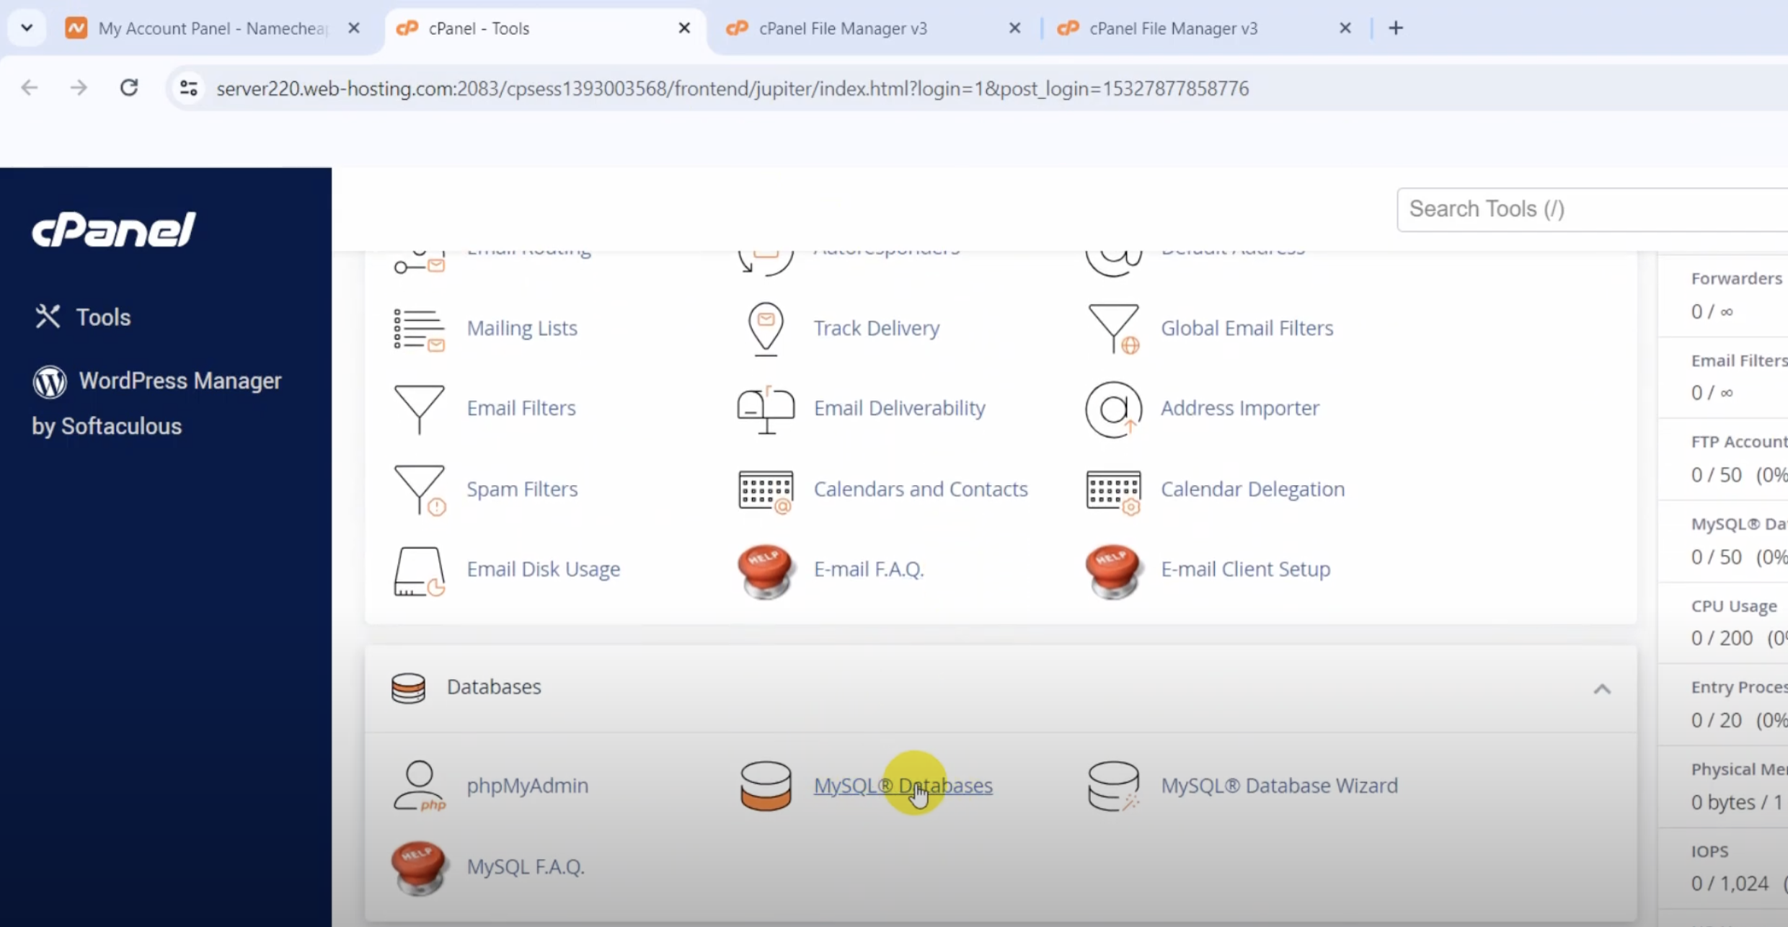Open the MySQL Database Wizard link
This screenshot has width=1788, height=927.
click(x=1279, y=786)
